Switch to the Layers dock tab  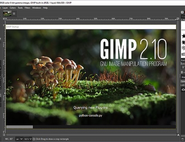(183, 72)
